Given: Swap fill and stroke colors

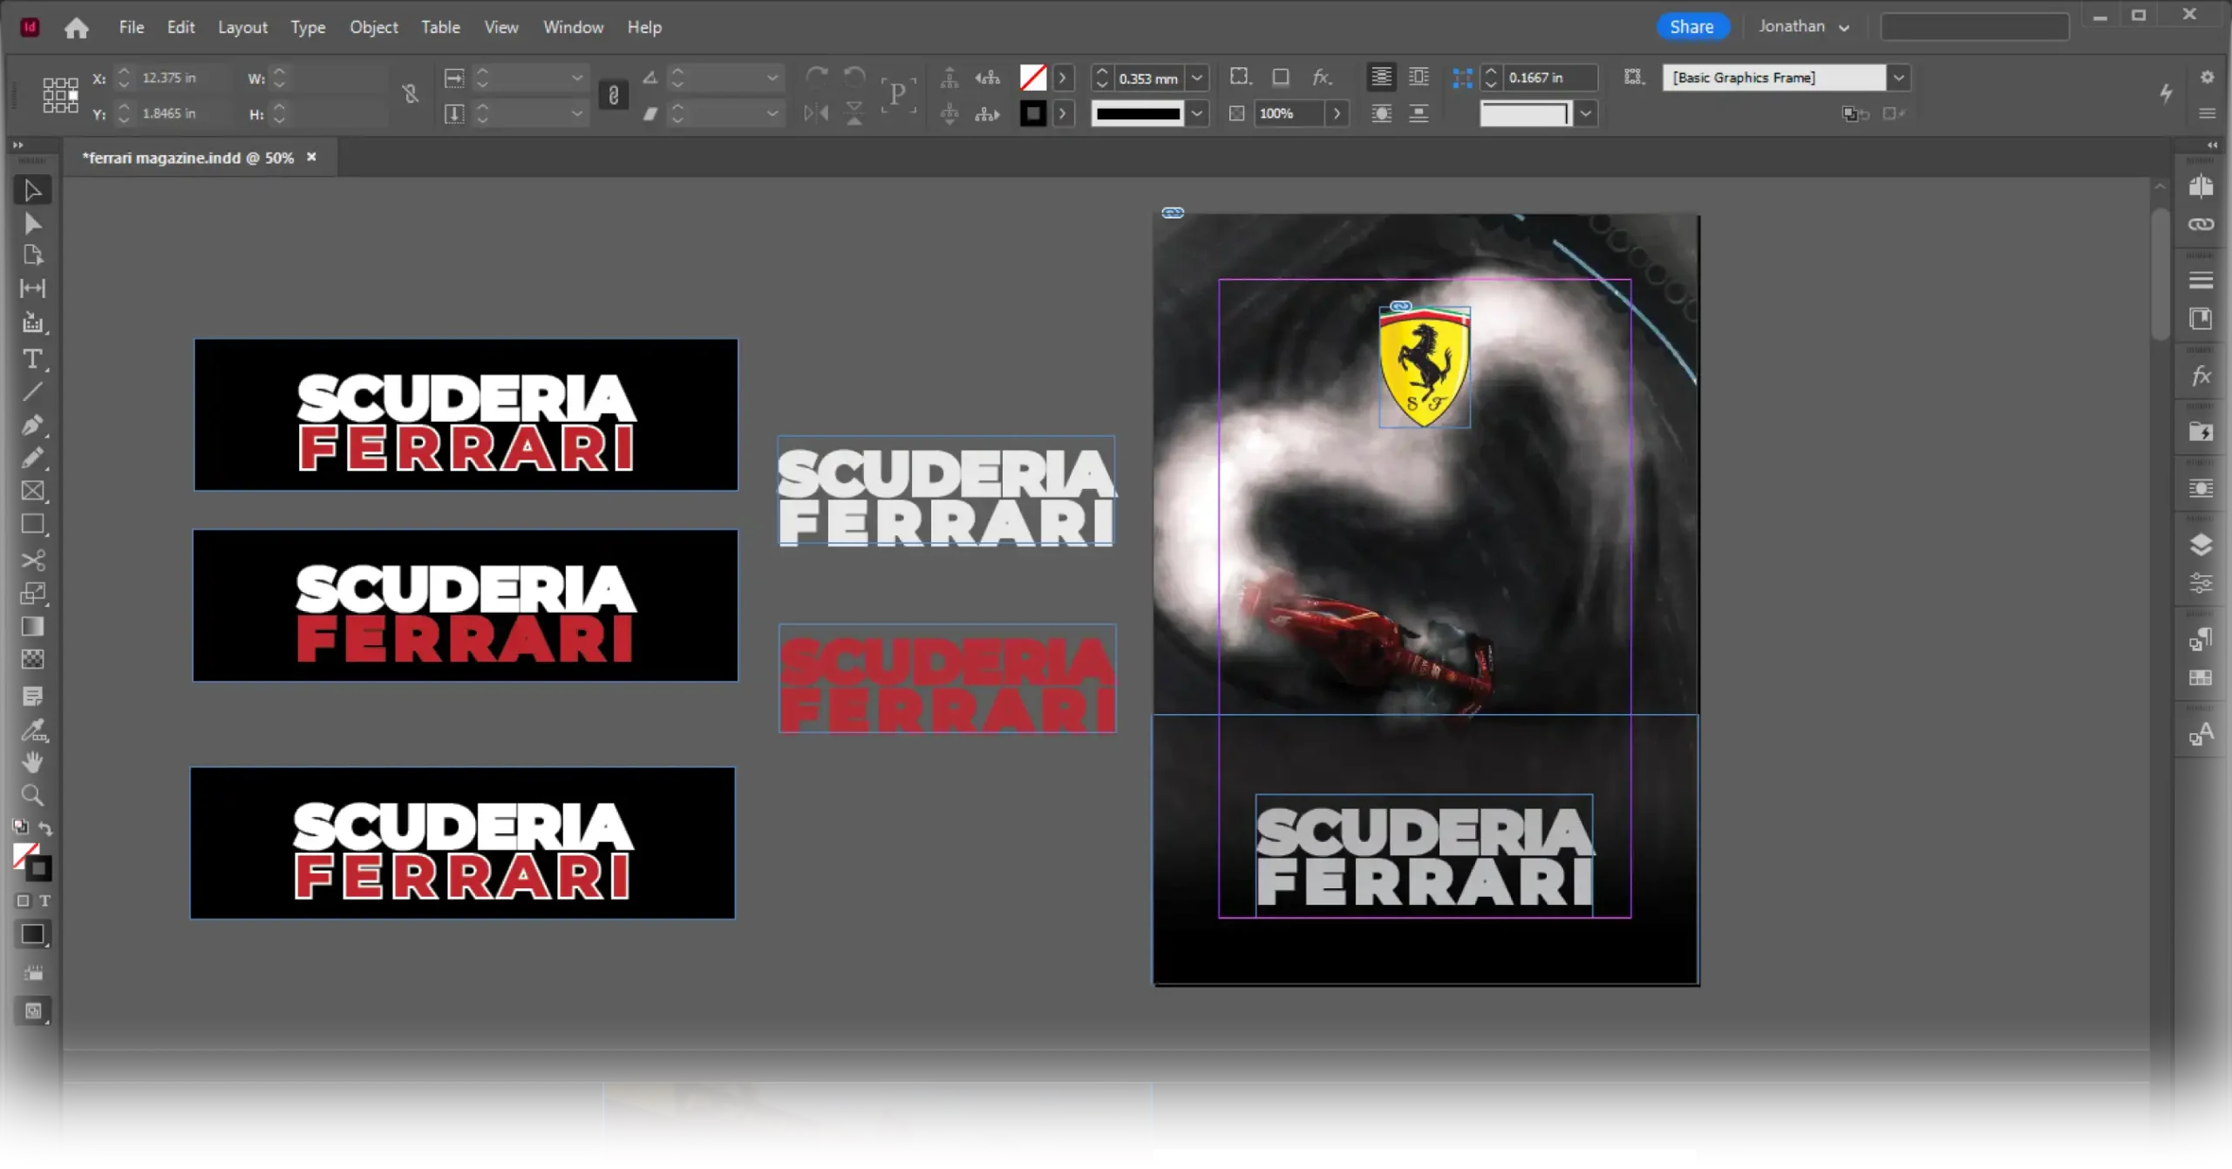Looking at the screenshot, I should click(x=45, y=827).
